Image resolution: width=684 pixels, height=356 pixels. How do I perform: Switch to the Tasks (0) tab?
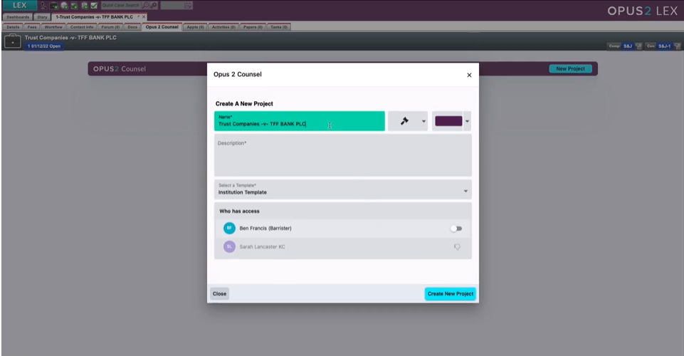[x=279, y=27]
